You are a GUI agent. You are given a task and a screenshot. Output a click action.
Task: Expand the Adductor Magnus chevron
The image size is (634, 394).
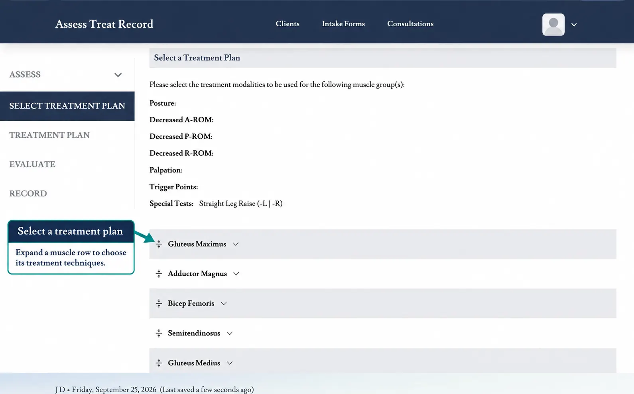[x=236, y=274]
